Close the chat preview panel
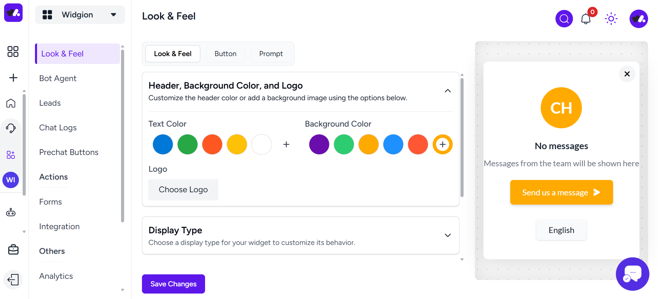 (627, 74)
